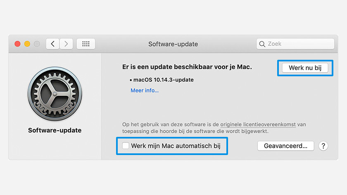This screenshot has height=195, width=347.
Task: Open the 'originele licentieovereenkomst' link
Action: pyautogui.click(x=258, y=124)
